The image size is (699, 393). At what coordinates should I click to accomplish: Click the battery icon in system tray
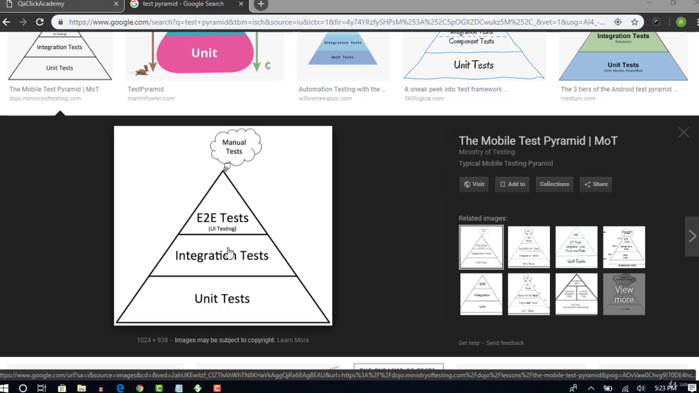pyautogui.click(x=608, y=388)
